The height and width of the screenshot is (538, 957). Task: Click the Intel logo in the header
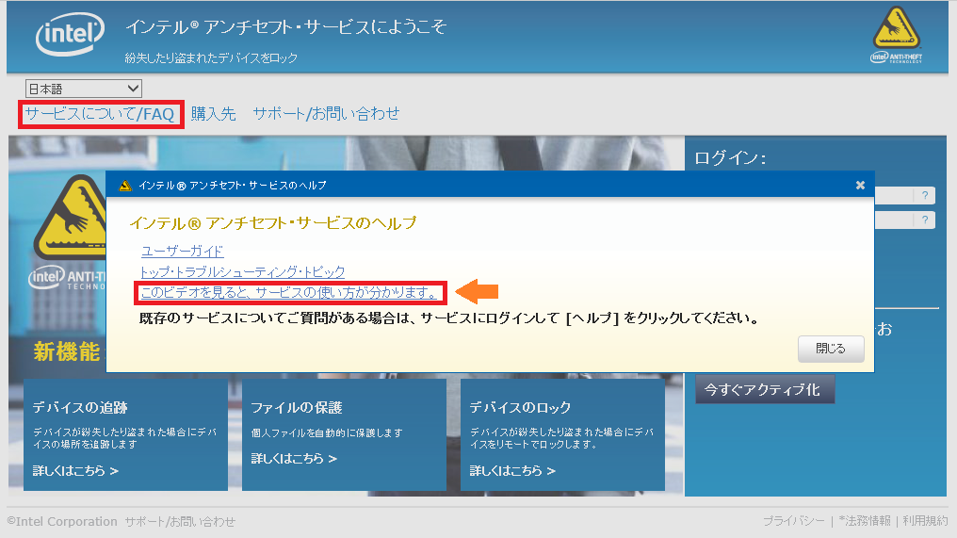pyautogui.click(x=70, y=34)
